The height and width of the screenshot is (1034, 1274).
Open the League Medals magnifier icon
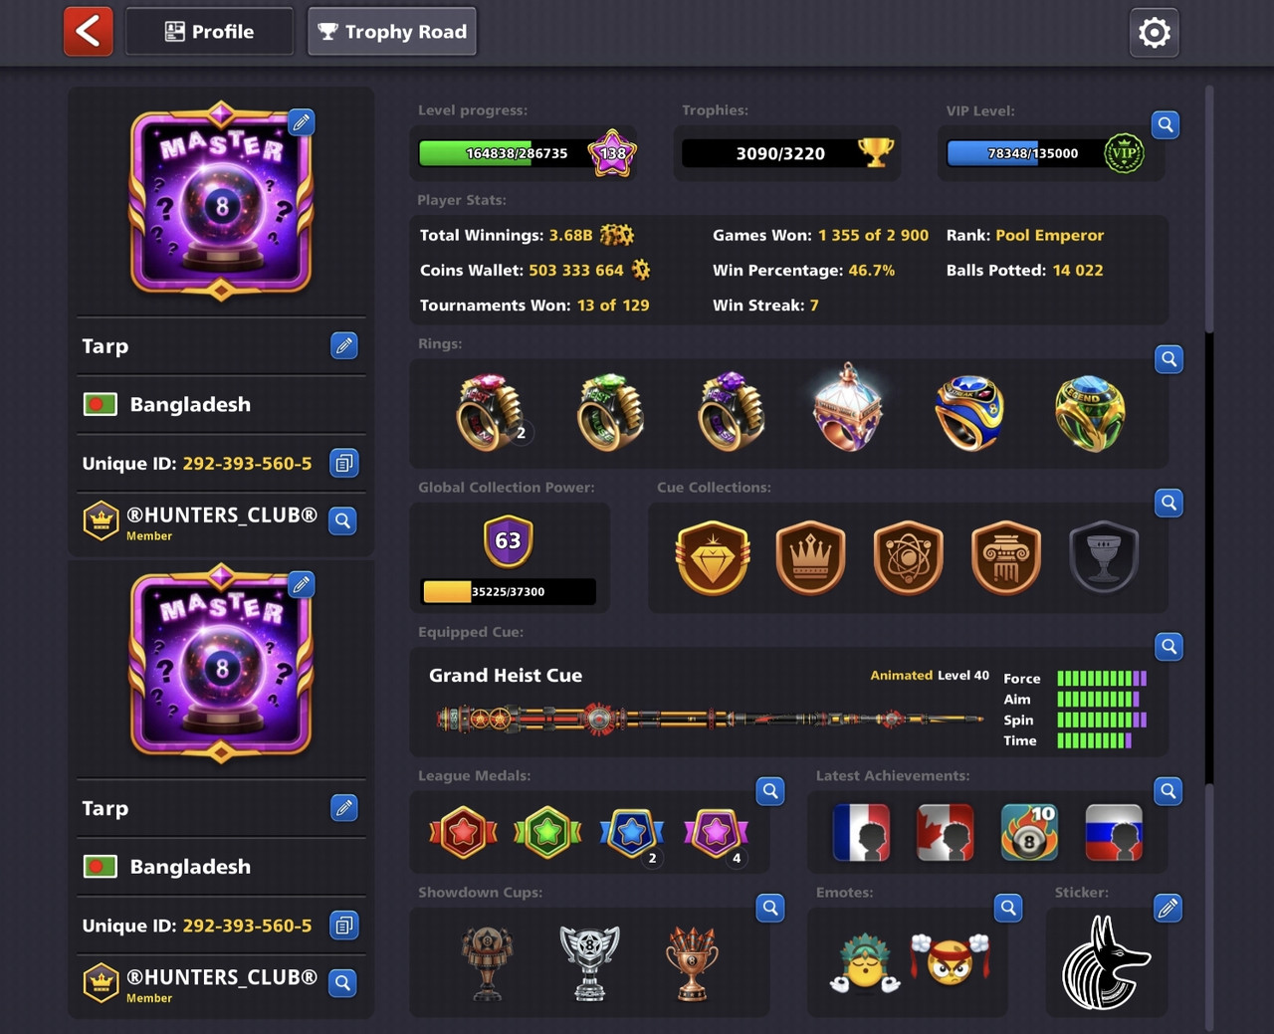[770, 791]
